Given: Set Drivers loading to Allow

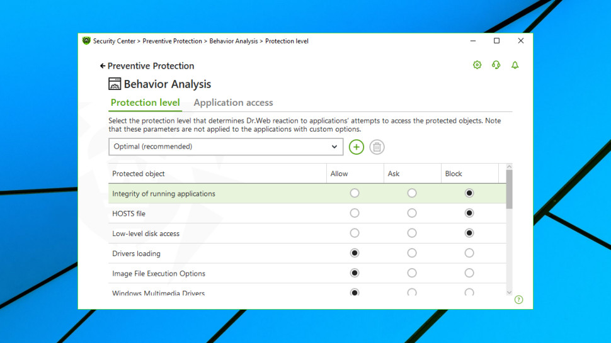Looking at the screenshot, I should click(x=354, y=253).
